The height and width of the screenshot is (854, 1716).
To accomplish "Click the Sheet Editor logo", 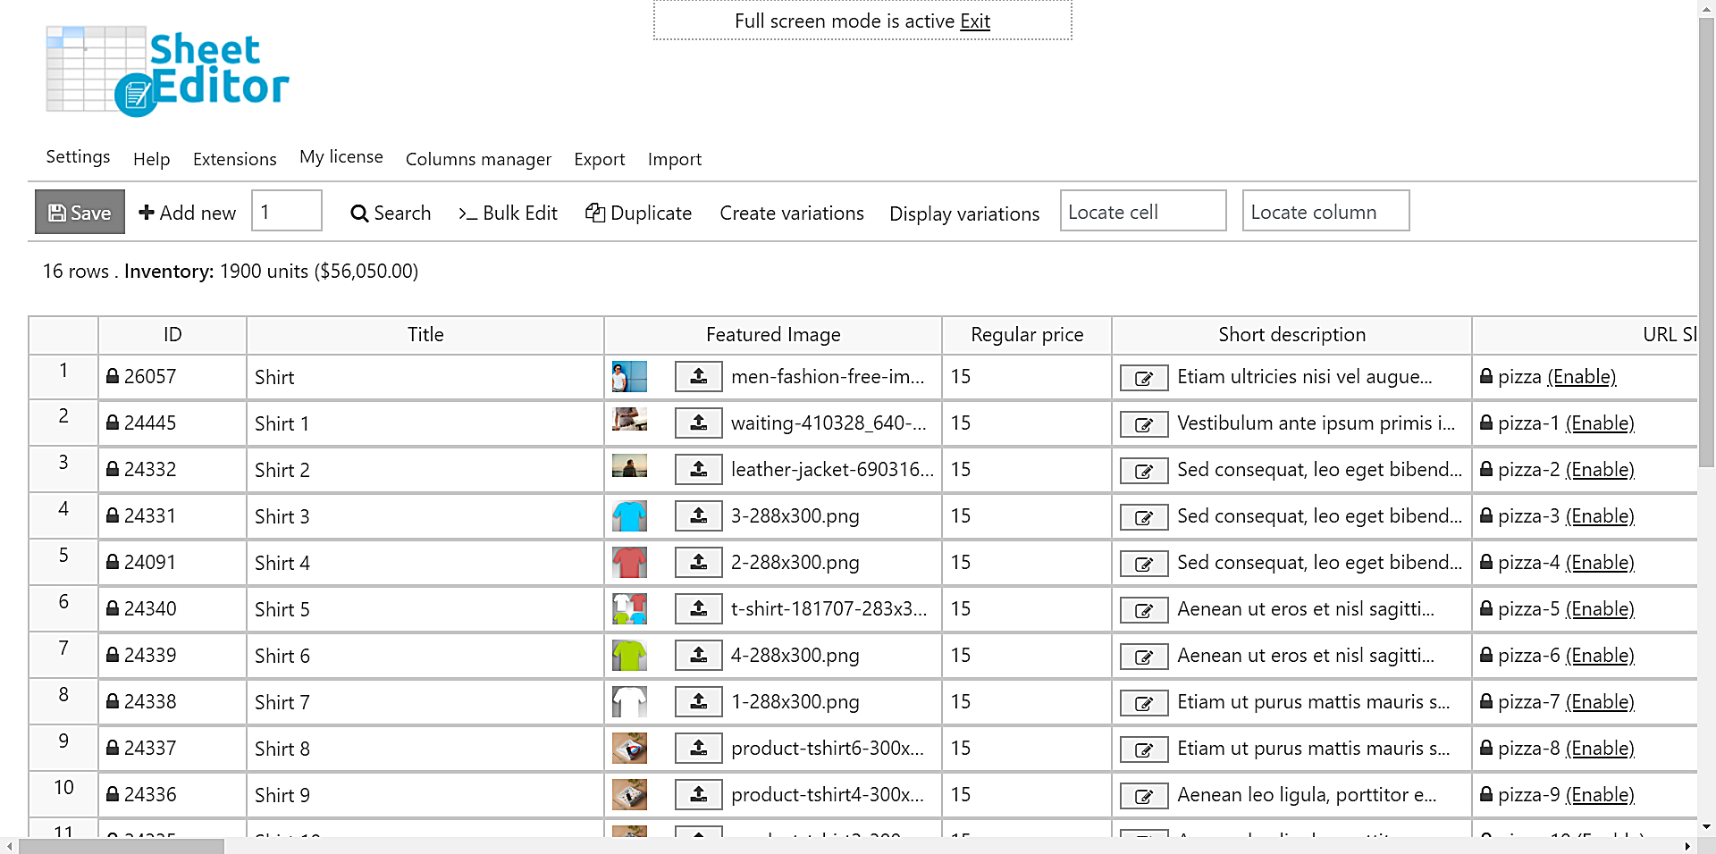I will click(x=167, y=71).
